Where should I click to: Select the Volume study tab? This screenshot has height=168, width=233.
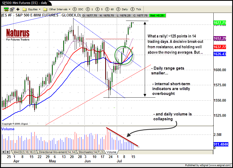coord(111,152)
